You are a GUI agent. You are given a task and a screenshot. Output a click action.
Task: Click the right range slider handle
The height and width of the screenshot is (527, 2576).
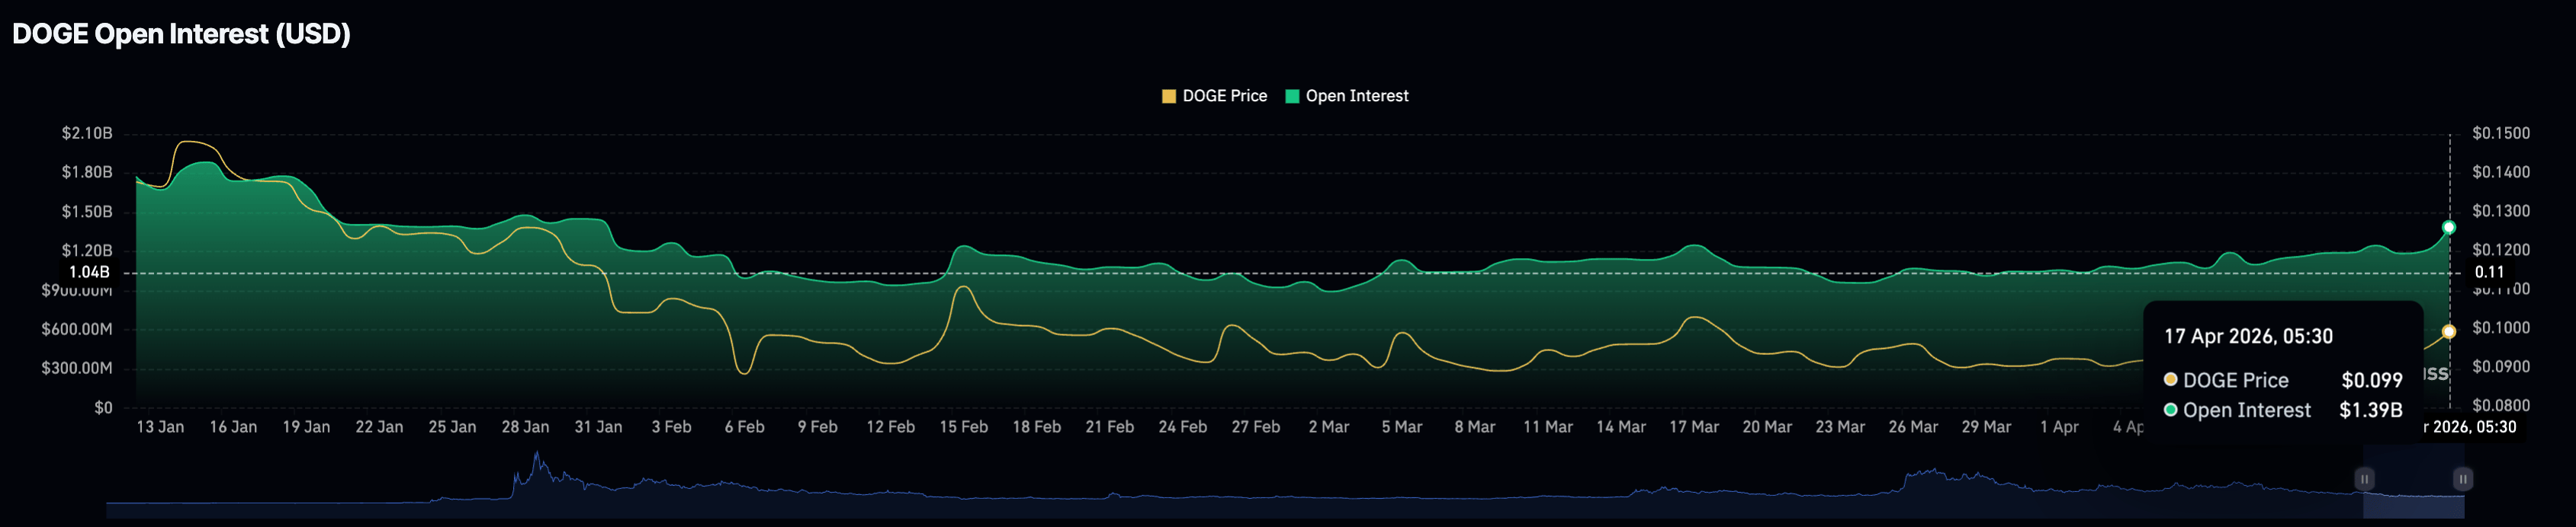2462,479
